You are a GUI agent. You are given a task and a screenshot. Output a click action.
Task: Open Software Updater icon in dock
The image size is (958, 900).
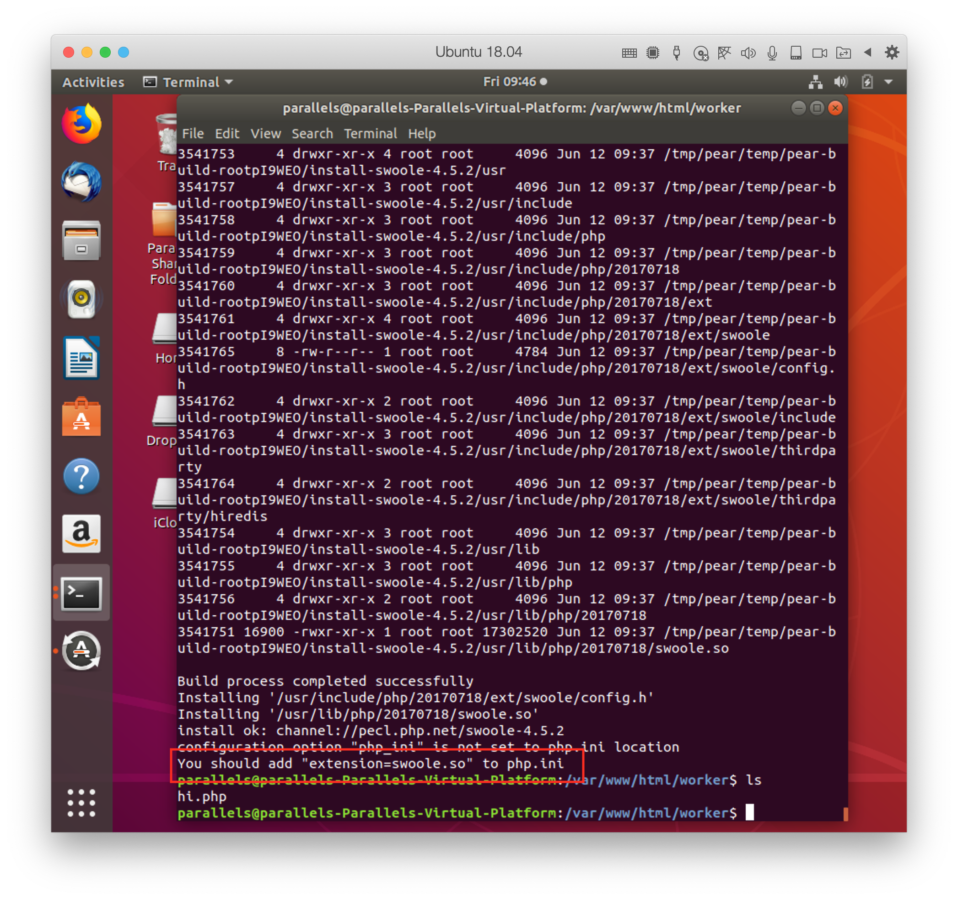[x=81, y=651]
